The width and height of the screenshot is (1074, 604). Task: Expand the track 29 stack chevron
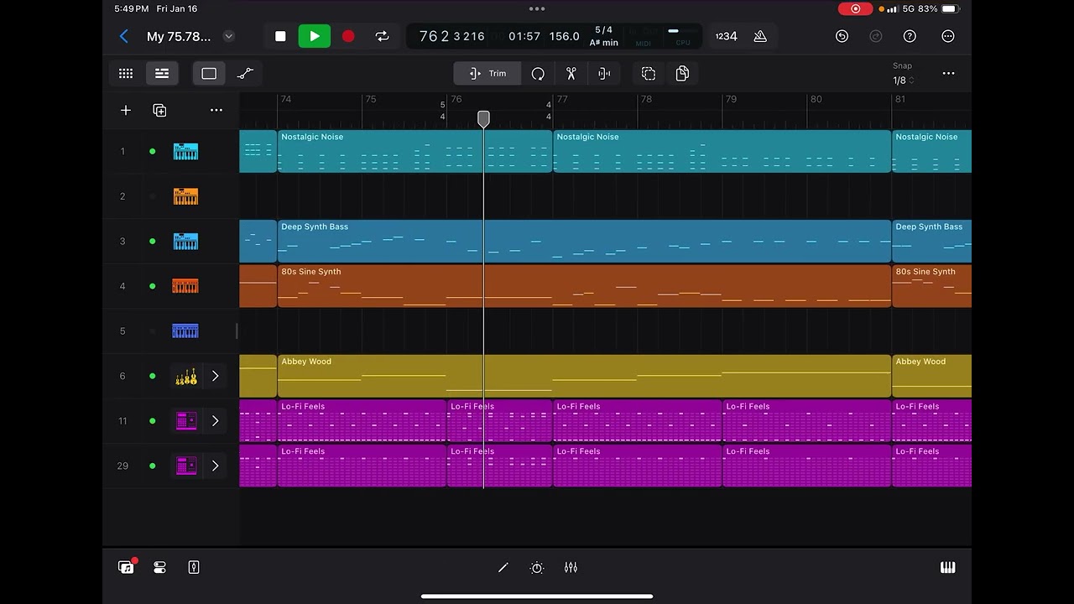pyautogui.click(x=215, y=466)
